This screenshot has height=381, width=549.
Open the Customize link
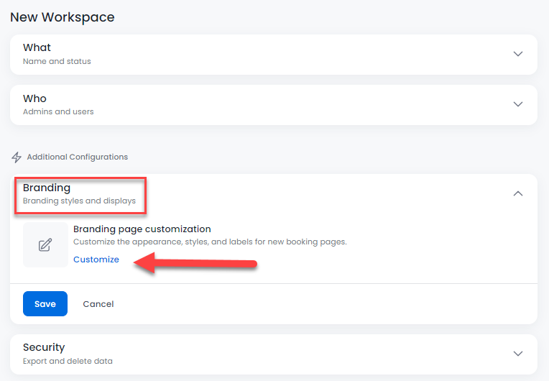pyautogui.click(x=96, y=260)
